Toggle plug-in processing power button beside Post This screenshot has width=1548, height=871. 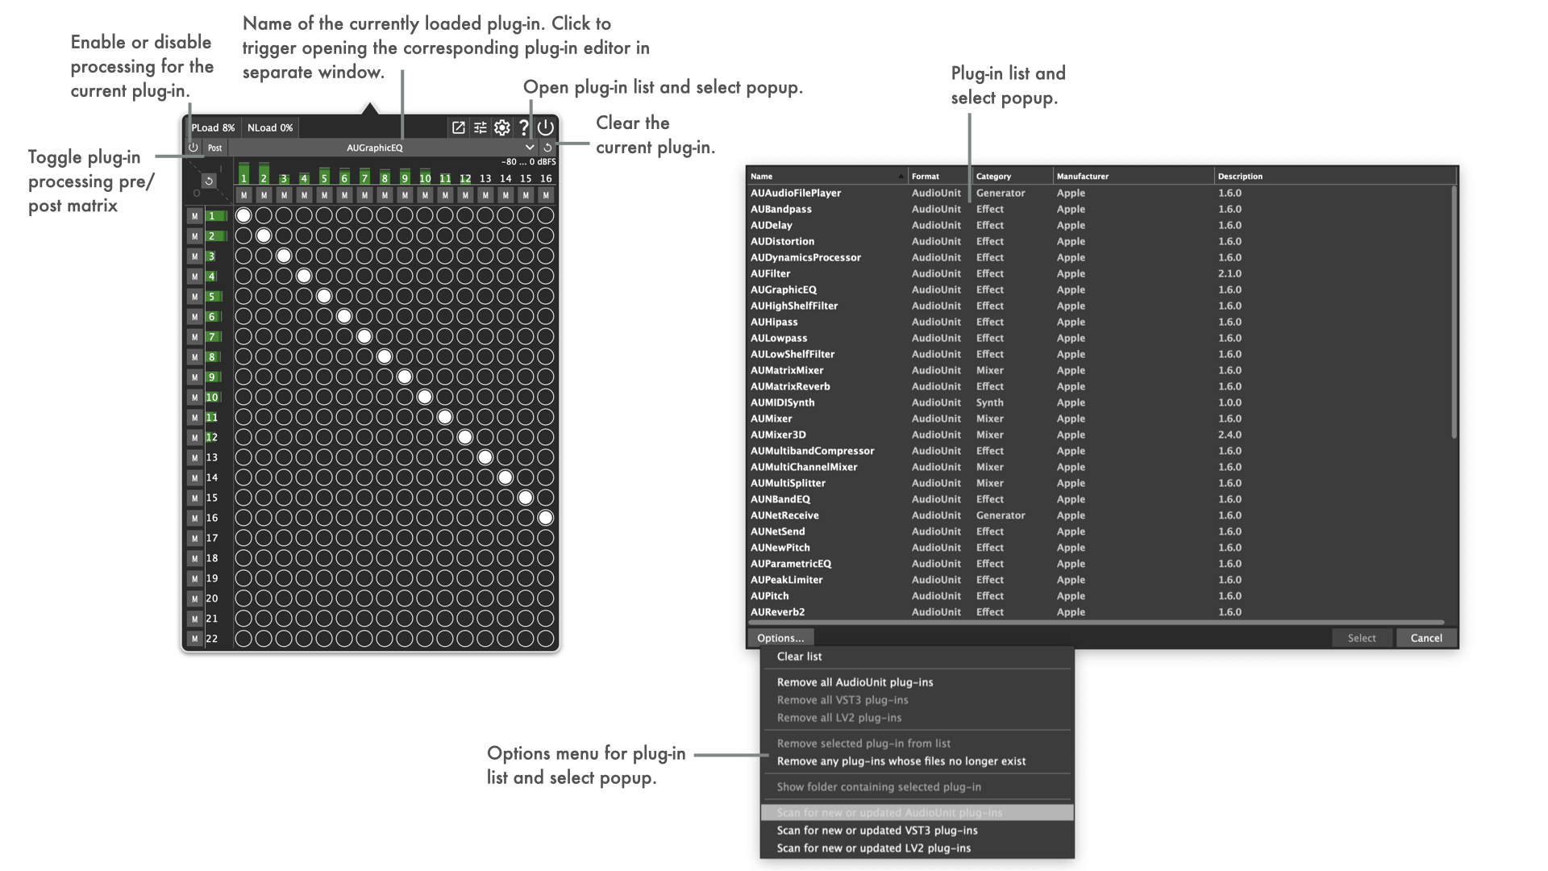pos(193,148)
